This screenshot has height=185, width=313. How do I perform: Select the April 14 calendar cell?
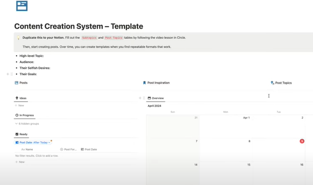[173, 173]
